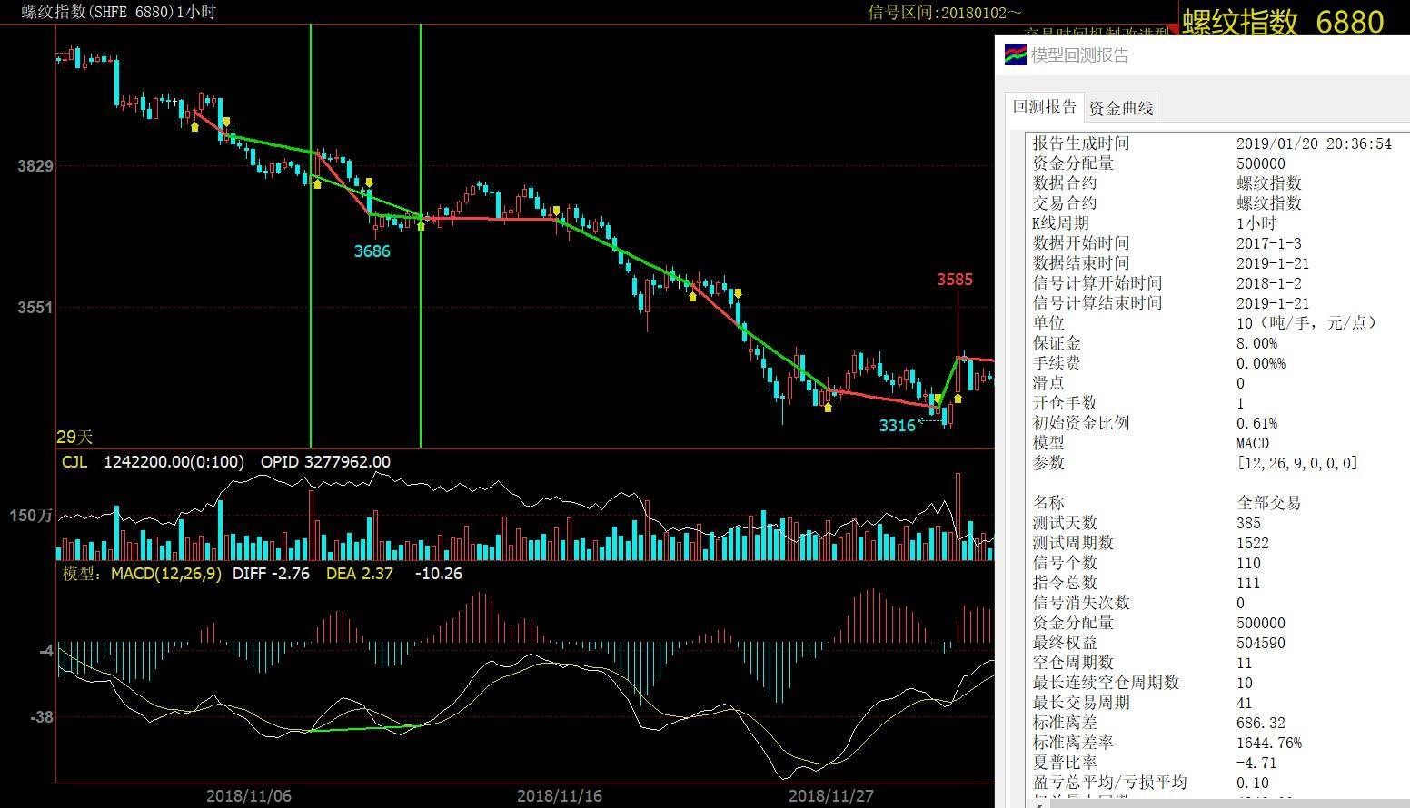This screenshot has height=808, width=1410.
Task: Click the 2018/11/06 date axis label
Action: (249, 796)
